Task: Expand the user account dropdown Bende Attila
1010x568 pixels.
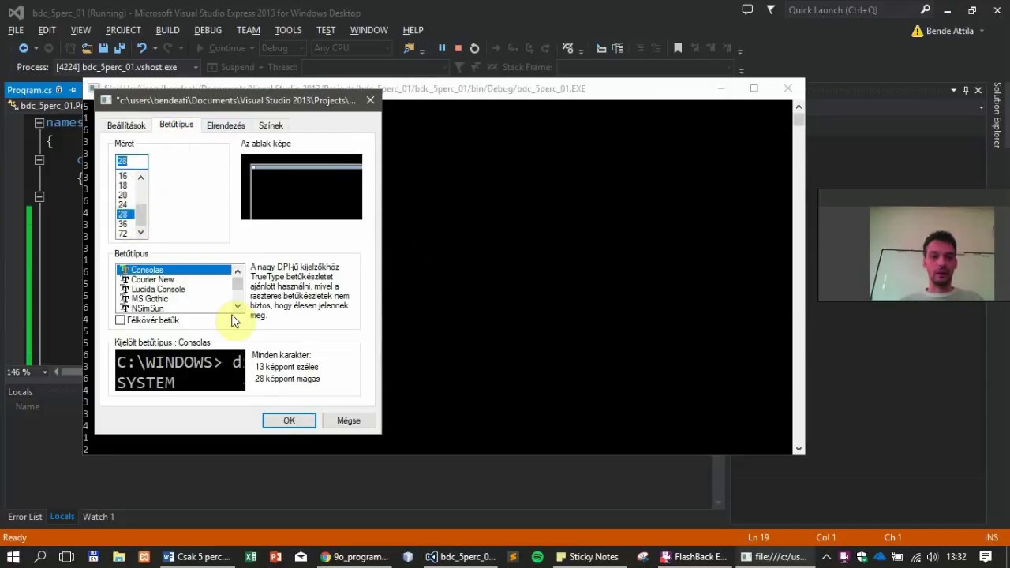Action: [x=982, y=31]
